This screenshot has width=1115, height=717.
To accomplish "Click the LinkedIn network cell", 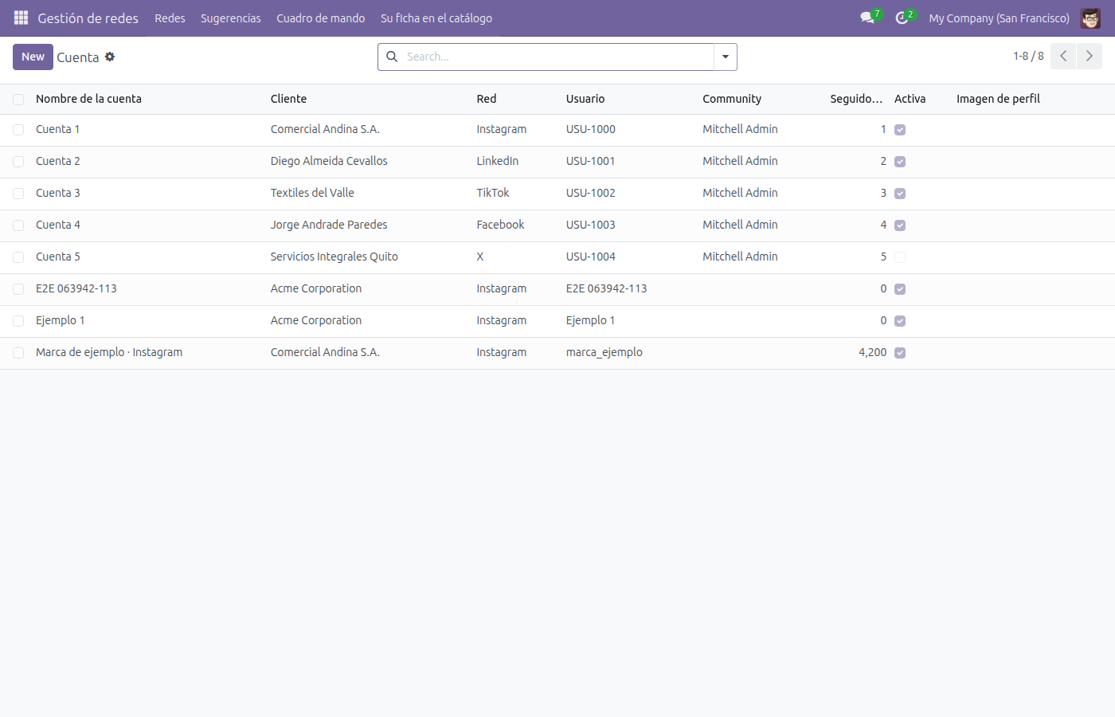I will [x=498, y=161].
